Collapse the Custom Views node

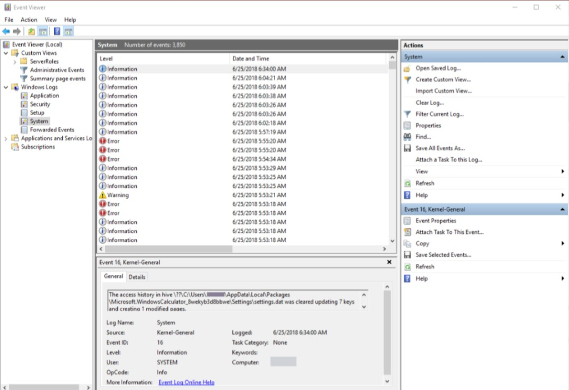pos(6,53)
